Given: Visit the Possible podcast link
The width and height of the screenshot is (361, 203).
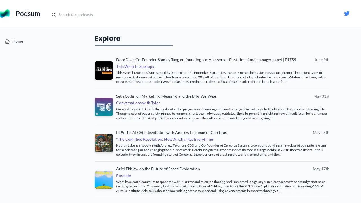Looking at the screenshot, I should pos(124,176).
